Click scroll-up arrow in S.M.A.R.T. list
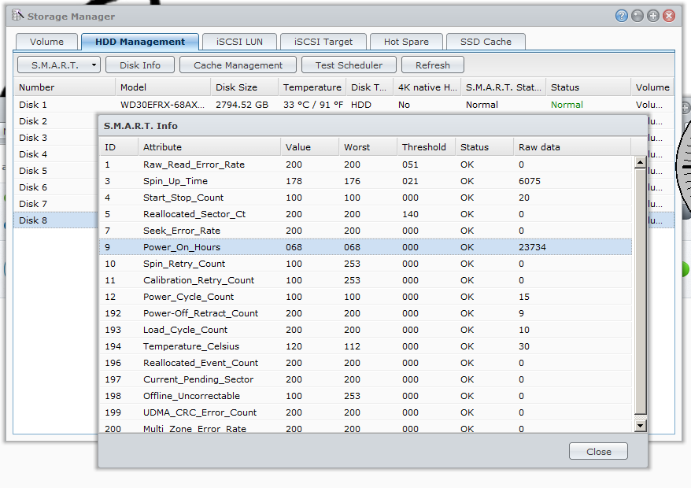The image size is (691, 488). [x=640, y=163]
